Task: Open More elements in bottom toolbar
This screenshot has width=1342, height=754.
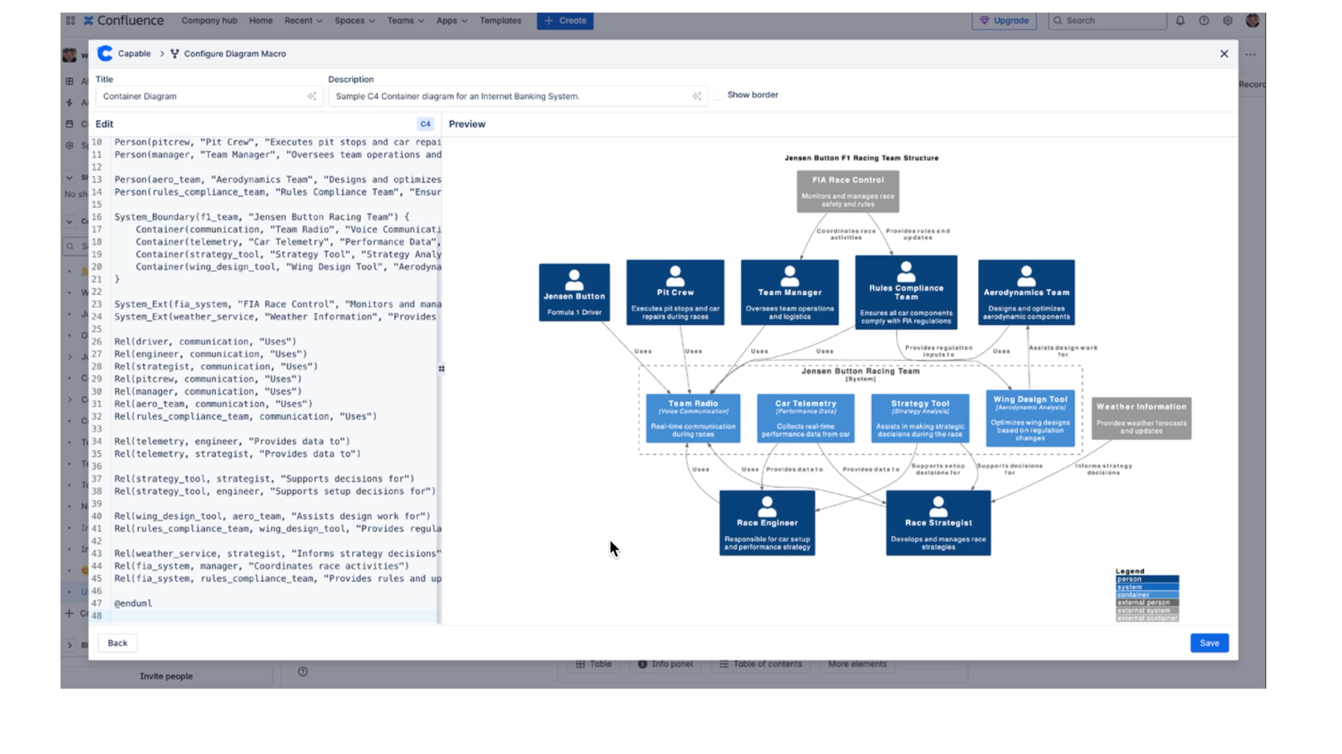Action: pyautogui.click(x=857, y=664)
